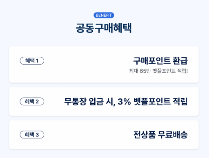Click the word 무통장 in benefit two
Screen dimensions: 209x158
(x=75, y=102)
